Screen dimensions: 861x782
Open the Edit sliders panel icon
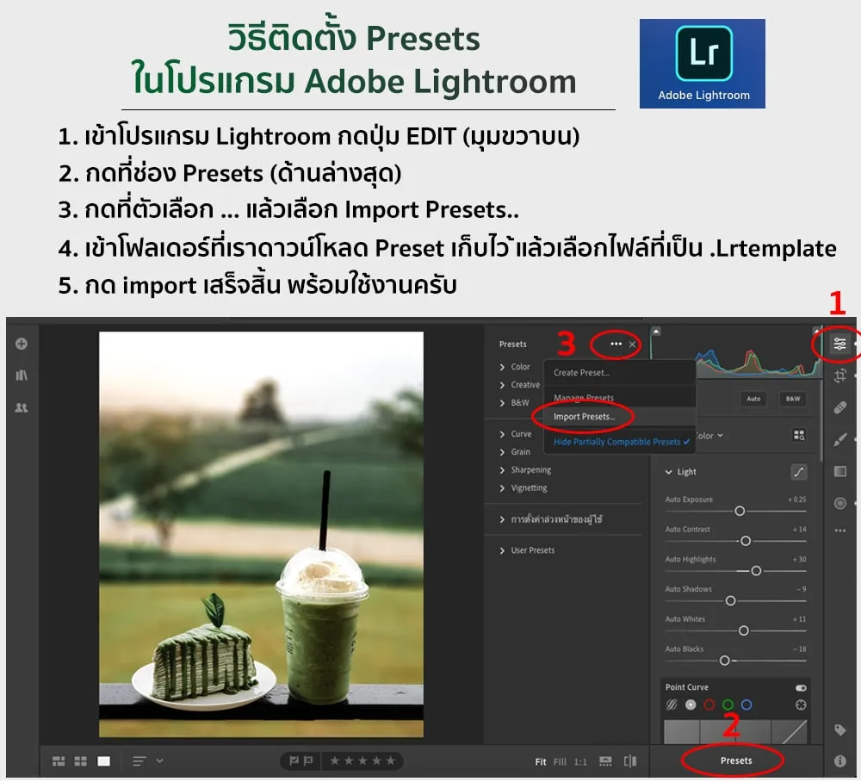point(839,344)
